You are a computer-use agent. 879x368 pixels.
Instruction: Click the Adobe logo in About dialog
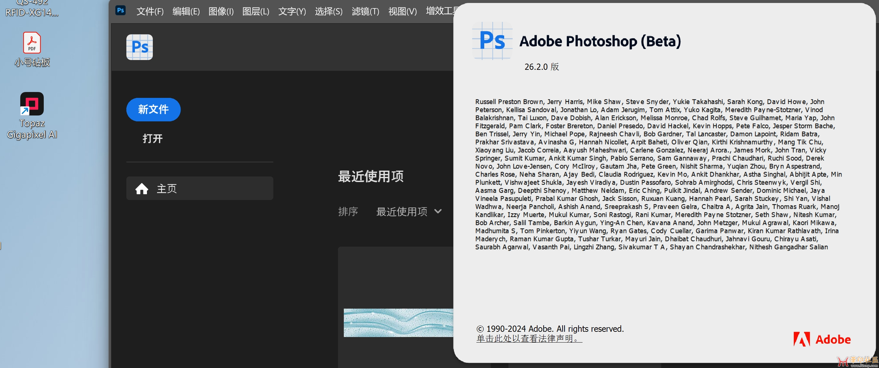(x=822, y=339)
